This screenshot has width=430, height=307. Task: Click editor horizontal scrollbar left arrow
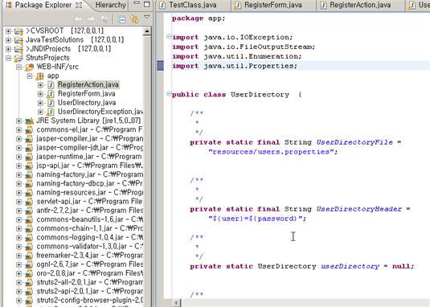[x=177, y=303]
